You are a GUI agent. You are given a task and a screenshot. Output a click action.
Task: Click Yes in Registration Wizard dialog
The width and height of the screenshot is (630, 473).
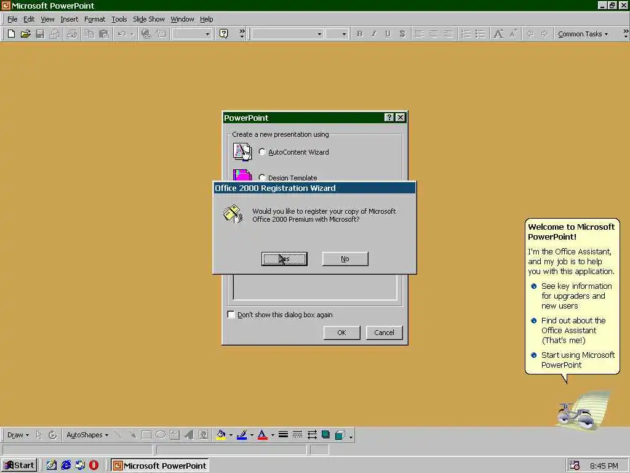click(x=284, y=259)
